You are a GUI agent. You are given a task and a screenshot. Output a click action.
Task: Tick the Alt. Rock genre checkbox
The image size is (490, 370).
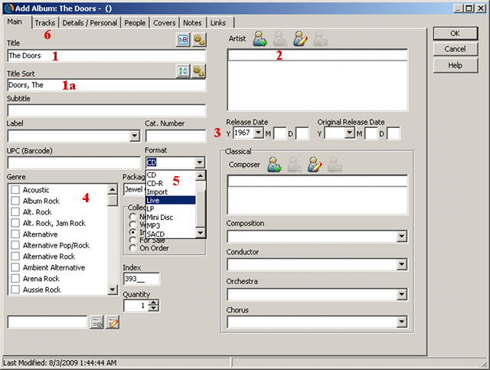pyautogui.click(x=15, y=212)
